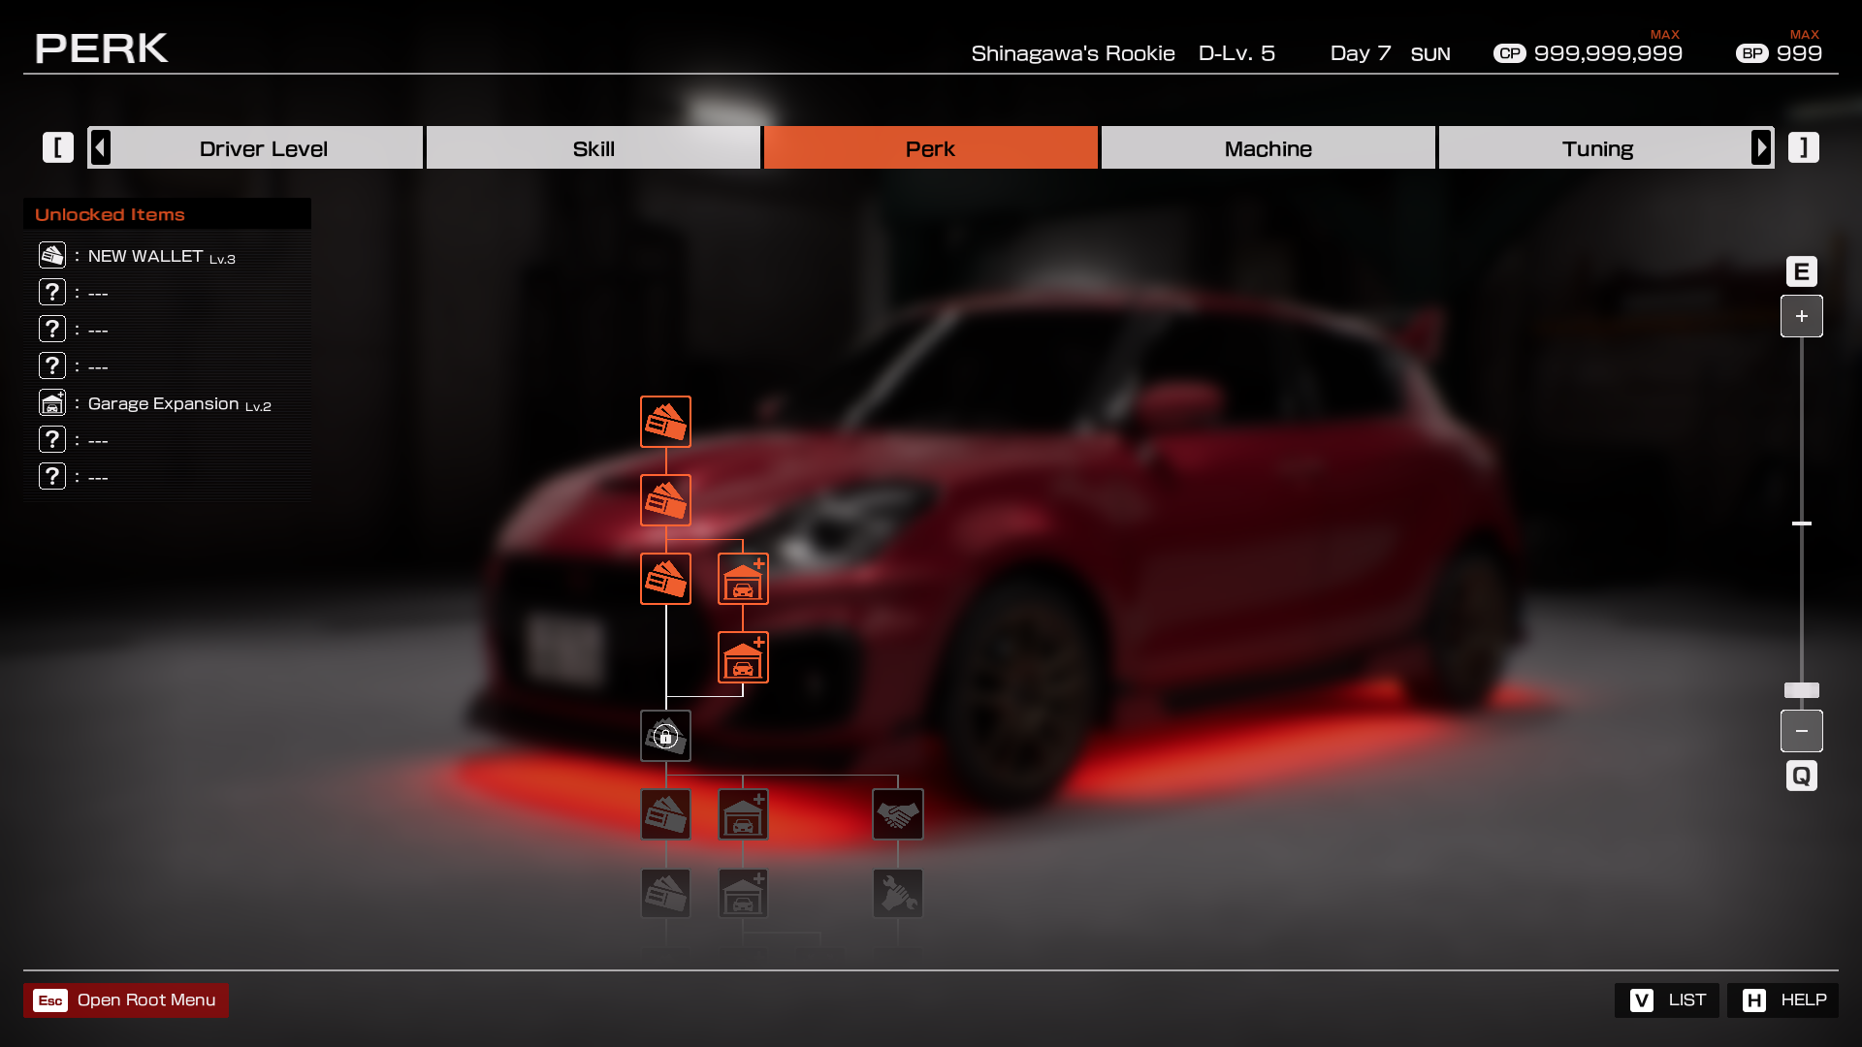Screen dimensions: 1862x1047
Task: Open the LIST view
Action: tap(1667, 1000)
